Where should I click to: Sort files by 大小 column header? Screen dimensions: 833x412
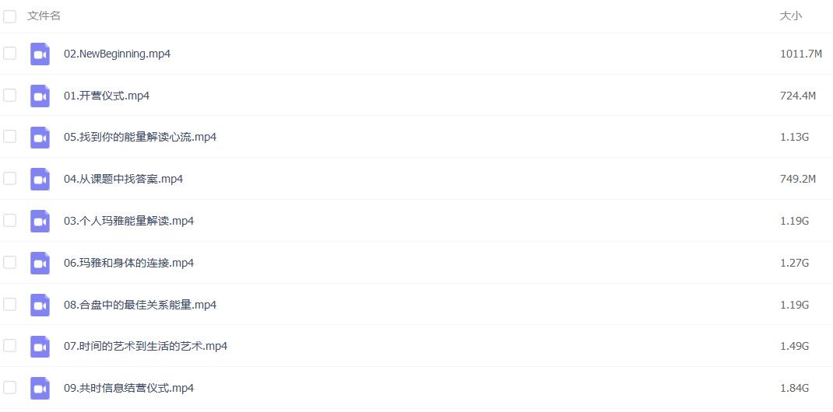point(791,16)
